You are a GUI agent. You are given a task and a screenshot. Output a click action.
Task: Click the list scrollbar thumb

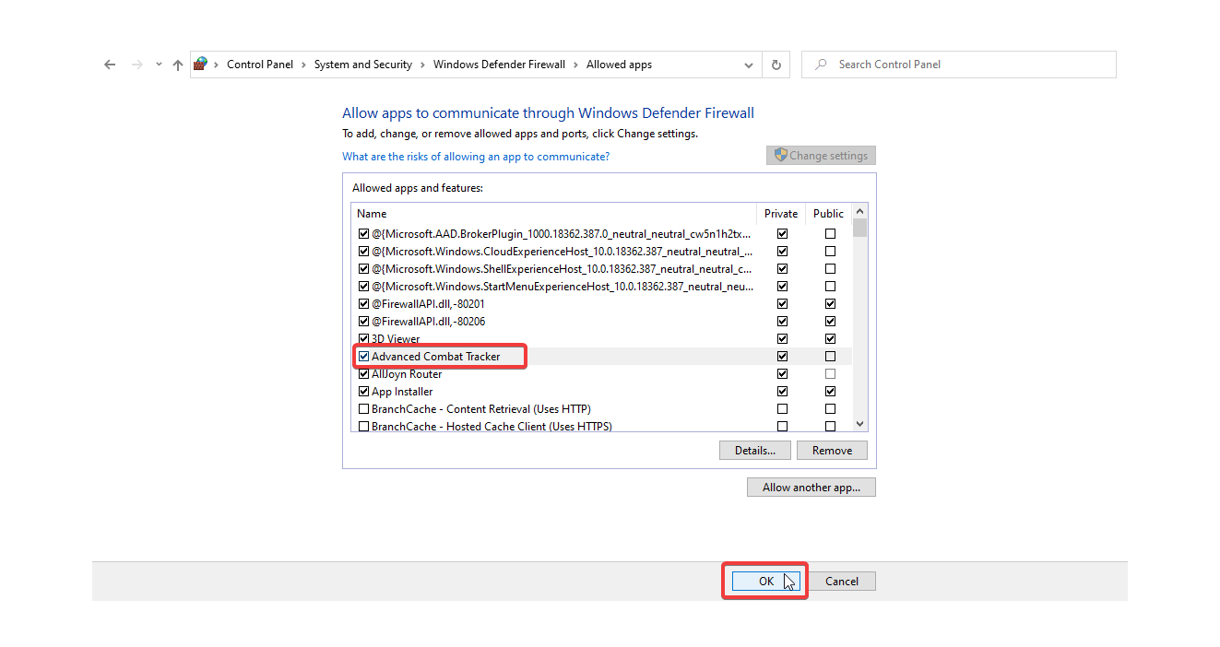859,227
